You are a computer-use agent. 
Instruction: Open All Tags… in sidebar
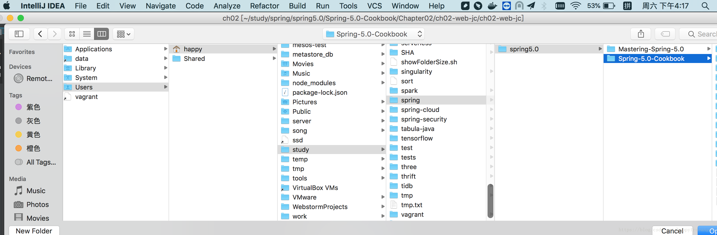tap(35, 162)
